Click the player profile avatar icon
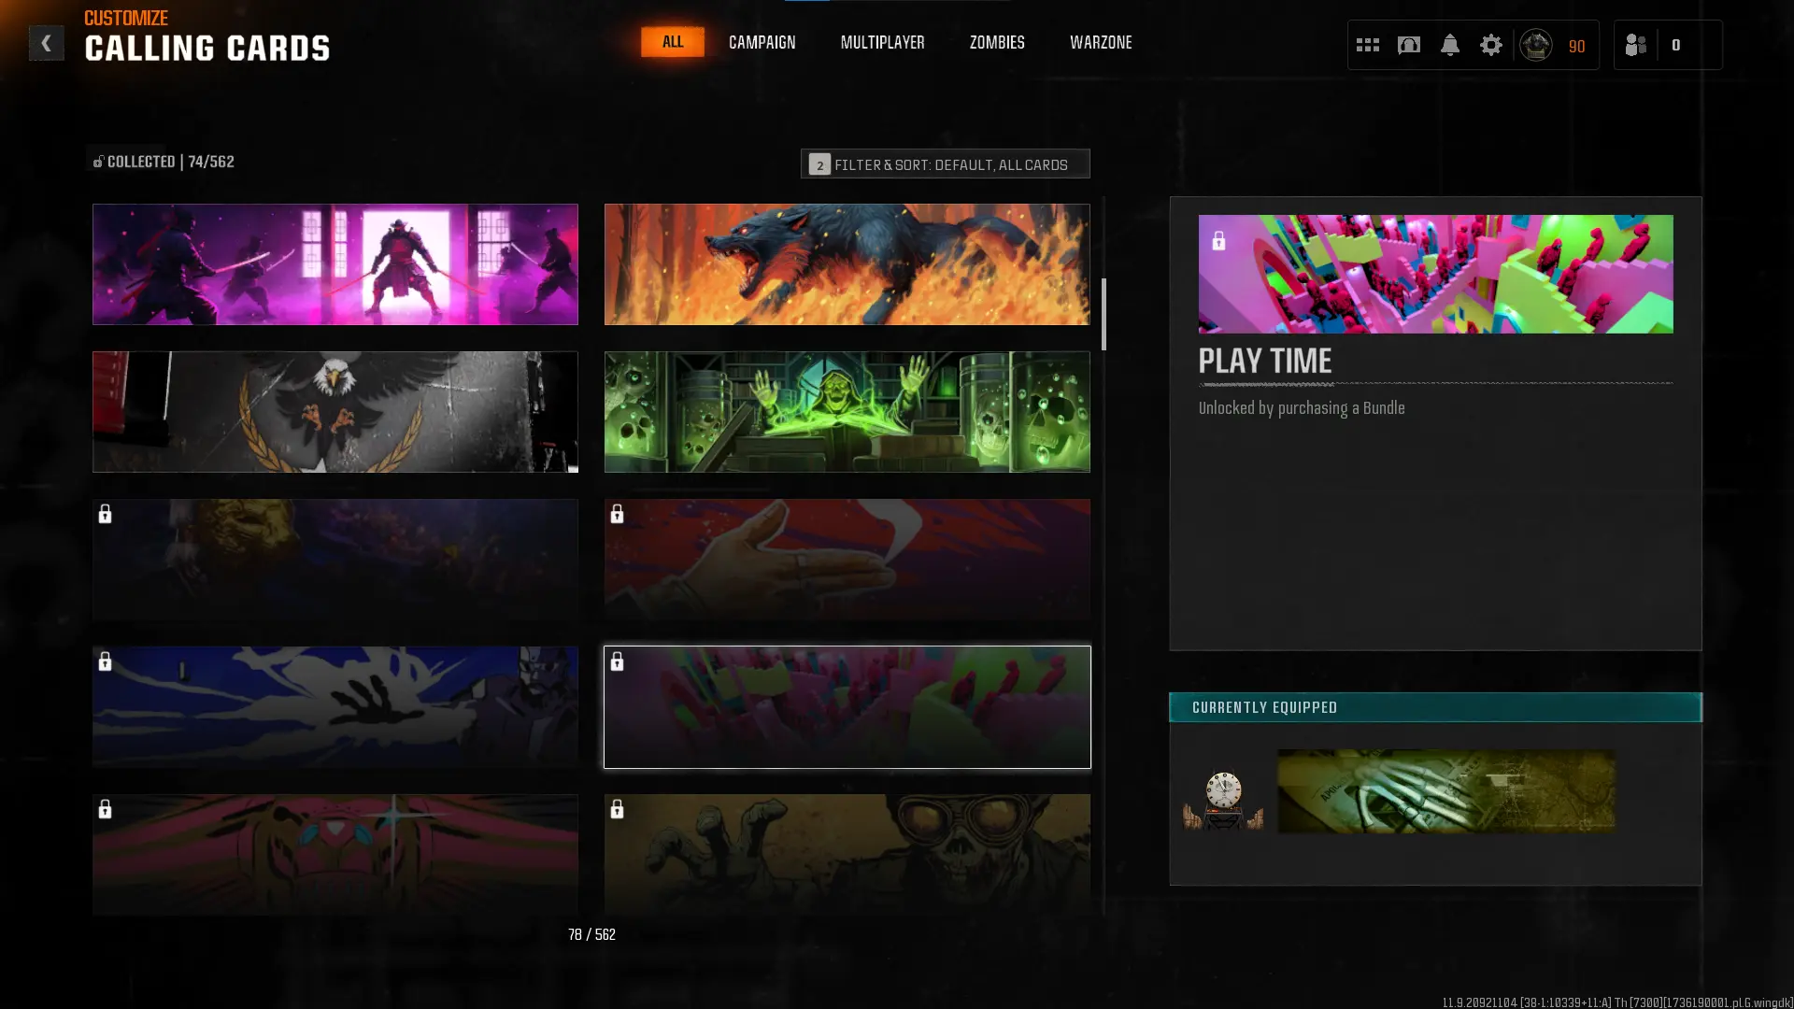 1535,45
